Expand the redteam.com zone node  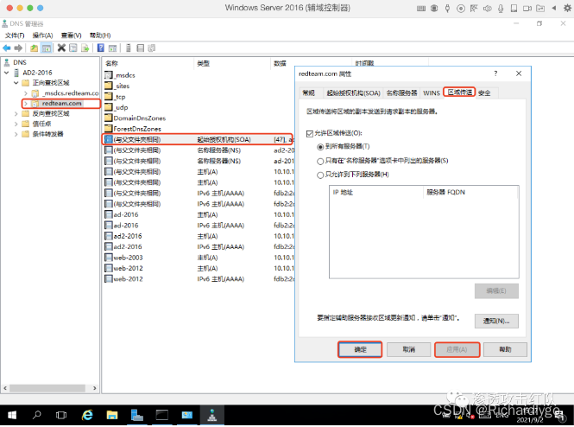coord(26,104)
